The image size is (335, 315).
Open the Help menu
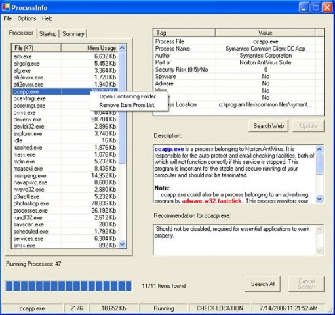[47, 18]
